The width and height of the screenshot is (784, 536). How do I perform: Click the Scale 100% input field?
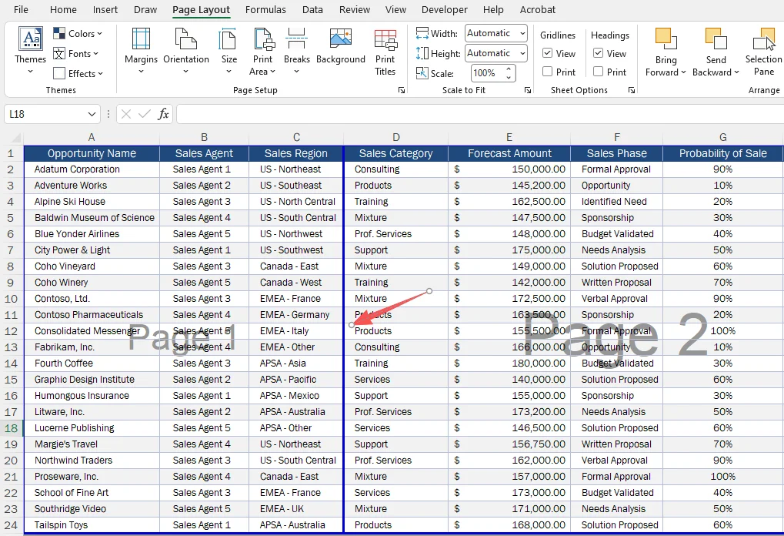click(x=486, y=73)
